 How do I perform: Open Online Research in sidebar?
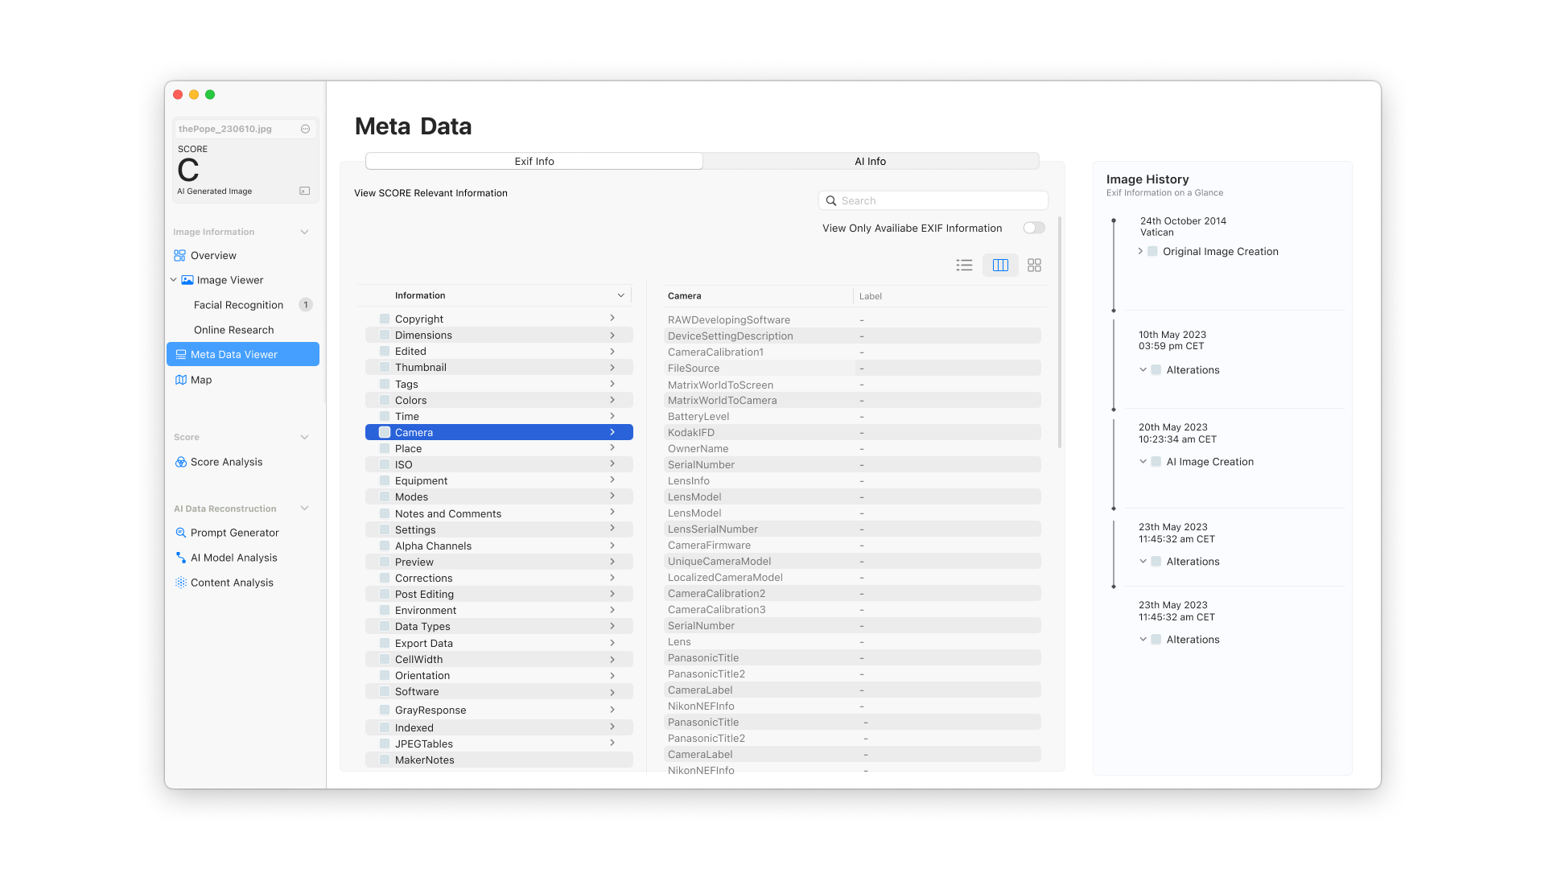[233, 330]
